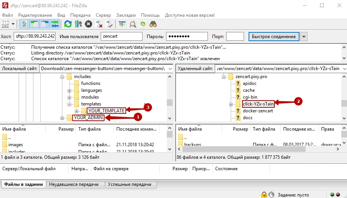Screen dimensions: 347x198
Task: Open the Вид menu
Action: pyautogui.click(x=61, y=15)
